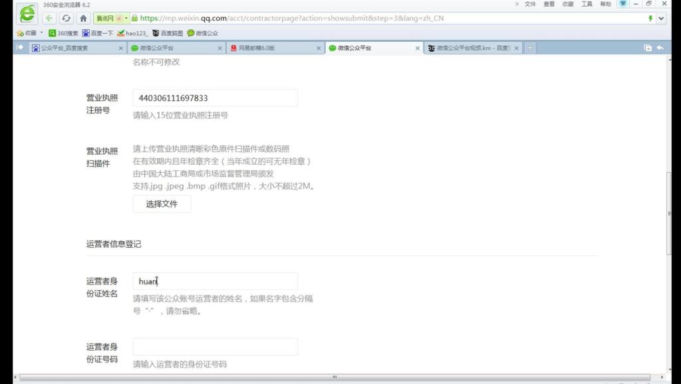
Task: Open the 文件 menu
Action: point(530,4)
